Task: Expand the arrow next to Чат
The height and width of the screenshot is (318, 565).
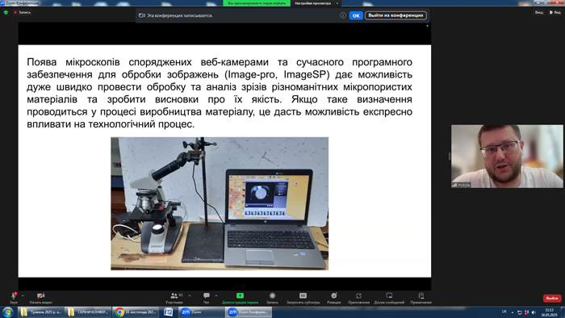Action: tap(216, 295)
